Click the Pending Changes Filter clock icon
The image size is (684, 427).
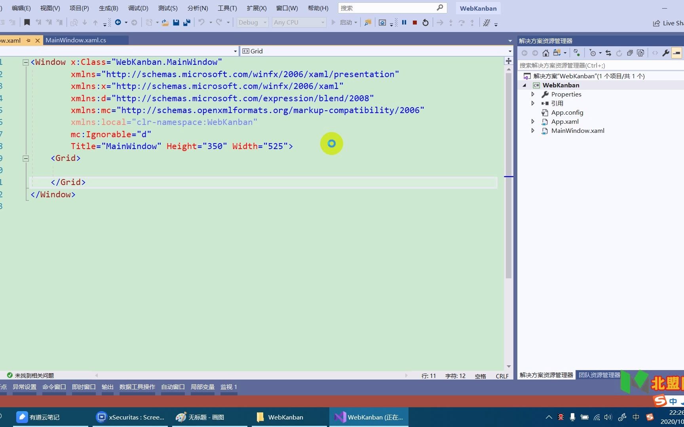(593, 53)
